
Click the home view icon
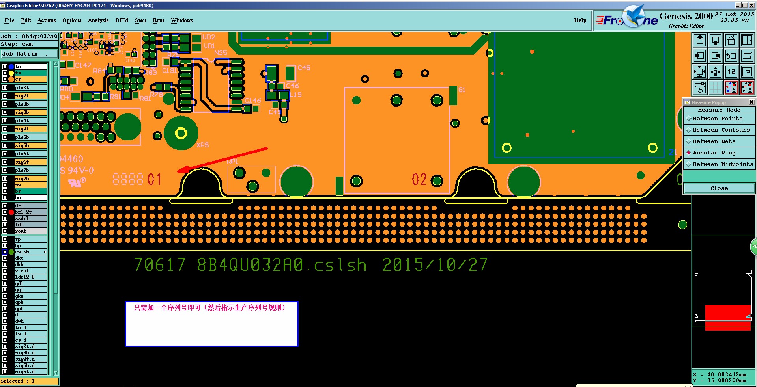[x=731, y=40]
